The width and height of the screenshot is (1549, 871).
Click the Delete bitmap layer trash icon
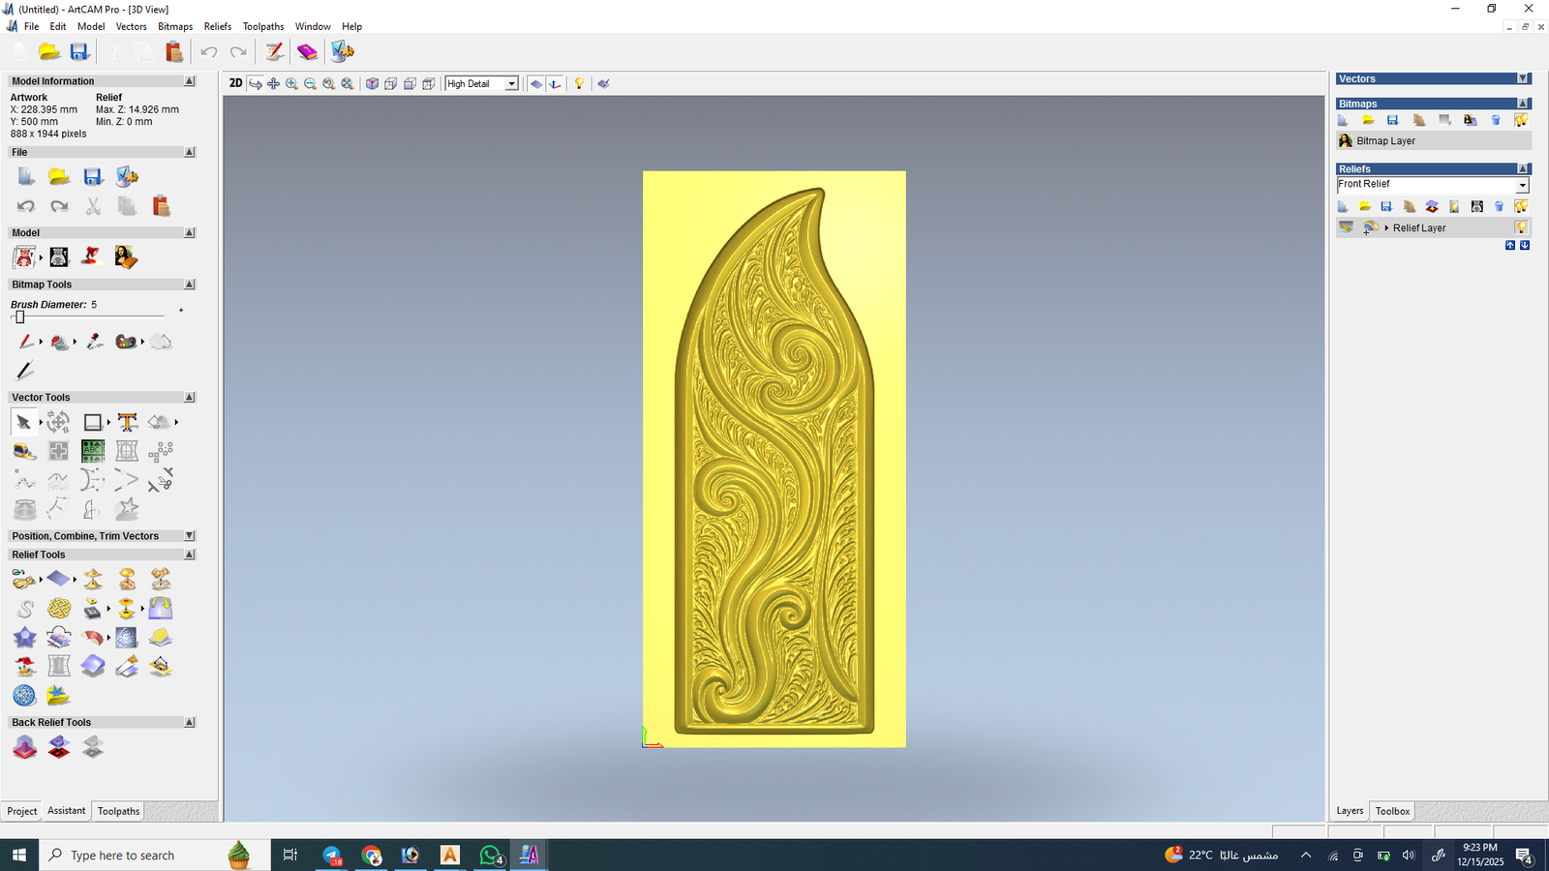pyautogui.click(x=1496, y=120)
